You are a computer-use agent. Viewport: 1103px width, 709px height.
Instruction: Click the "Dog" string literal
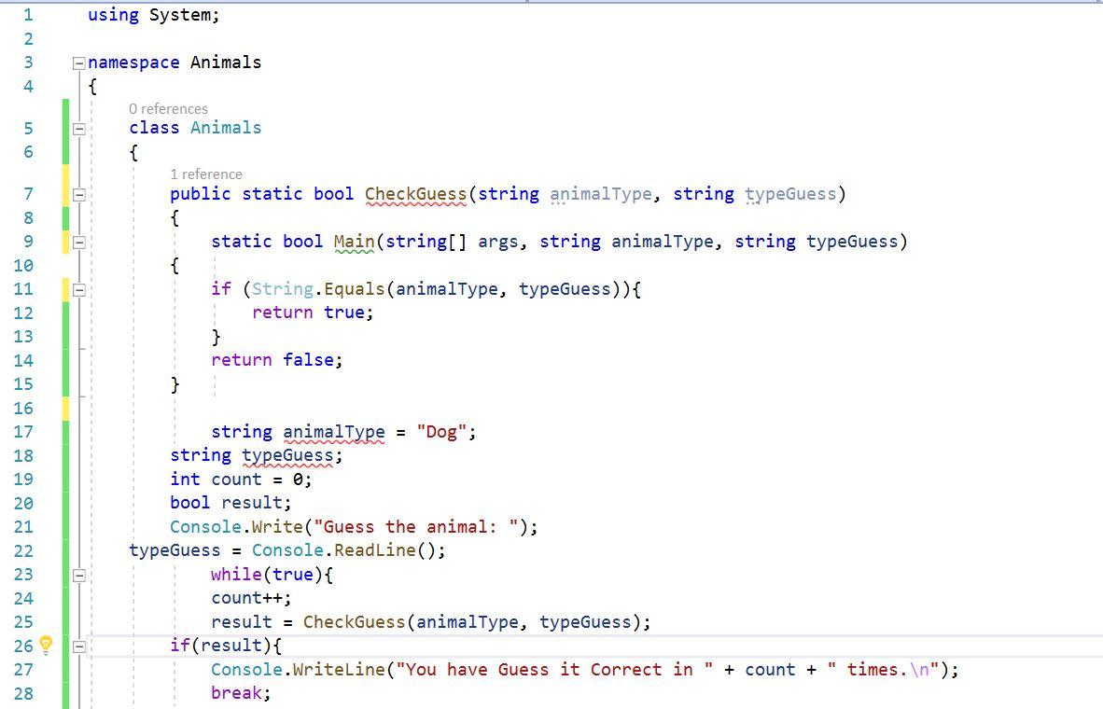click(441, 432)
